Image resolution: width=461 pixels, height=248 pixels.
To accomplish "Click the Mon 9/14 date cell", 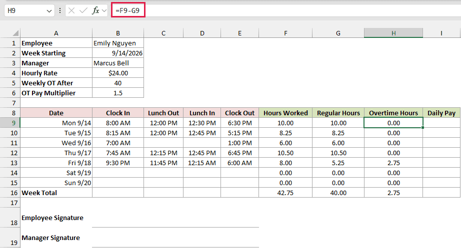I will coord(56,123).
